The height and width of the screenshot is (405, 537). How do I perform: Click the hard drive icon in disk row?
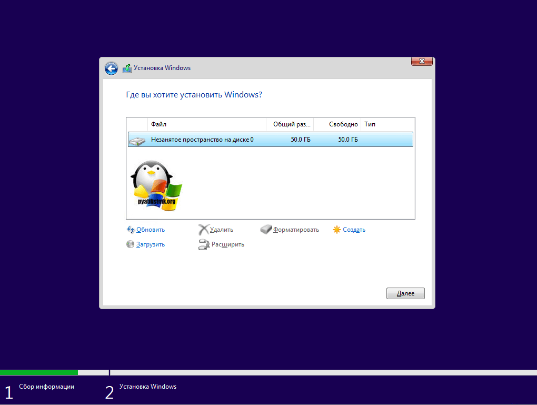click(x=138, y=140)
